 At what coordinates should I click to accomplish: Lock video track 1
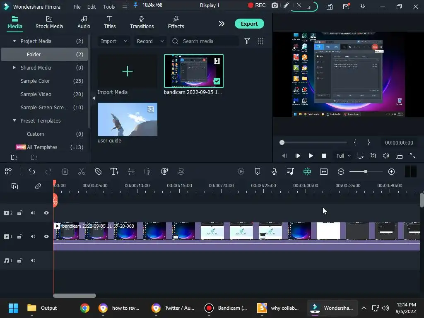tap(20, 236)
